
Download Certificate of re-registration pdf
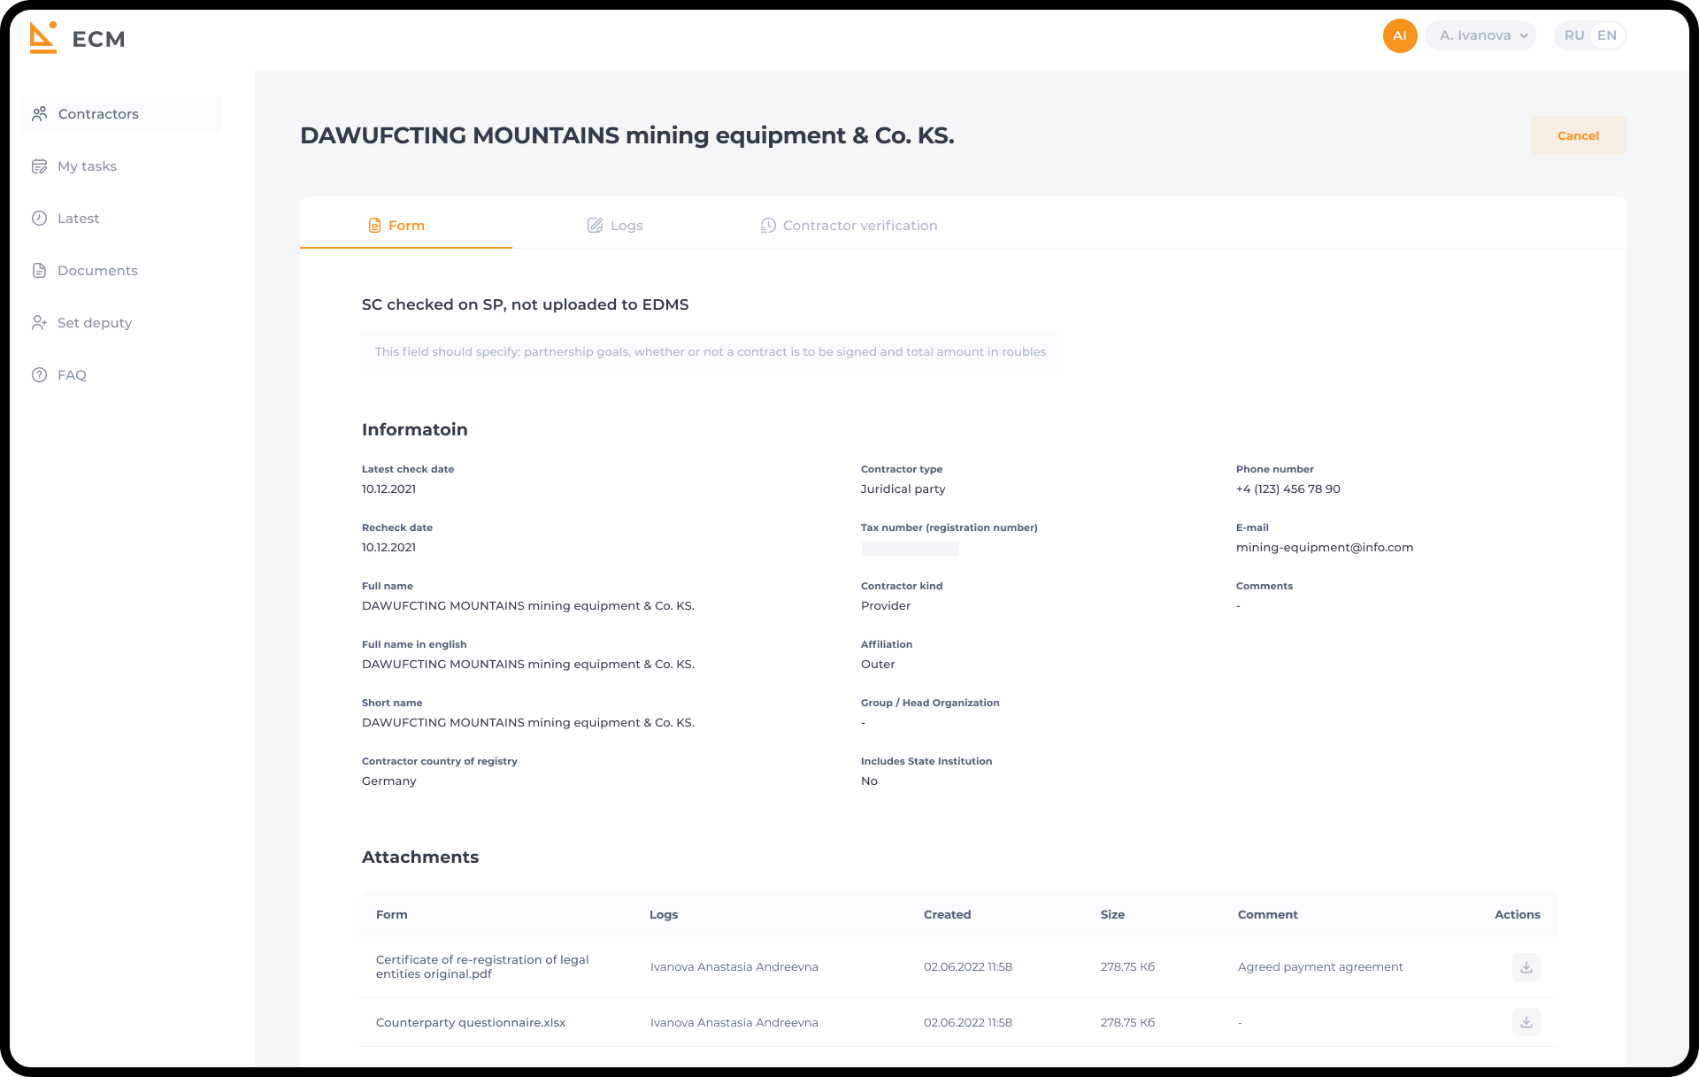[1526, 967]
